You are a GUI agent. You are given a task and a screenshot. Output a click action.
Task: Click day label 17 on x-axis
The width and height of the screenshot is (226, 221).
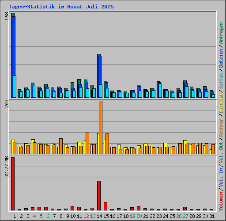point(119,216)
